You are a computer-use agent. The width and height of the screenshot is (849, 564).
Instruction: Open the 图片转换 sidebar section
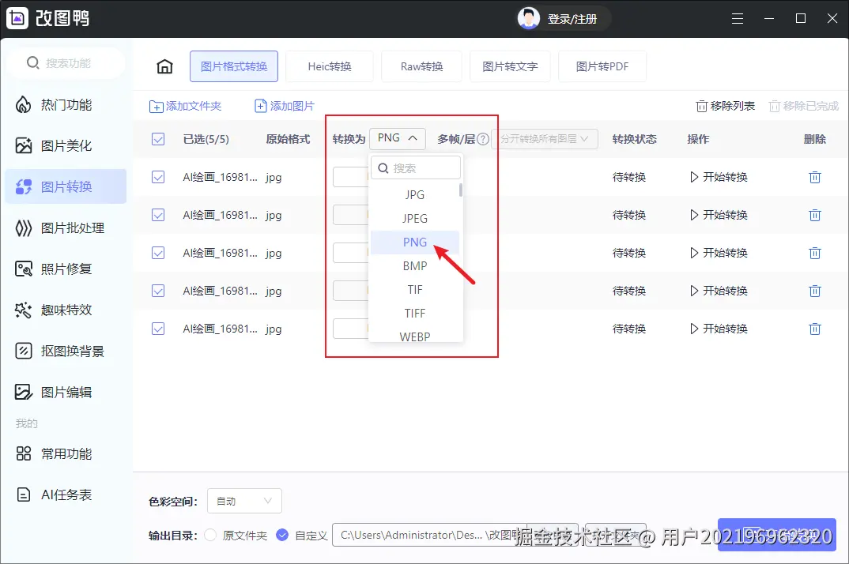[66, 186]
